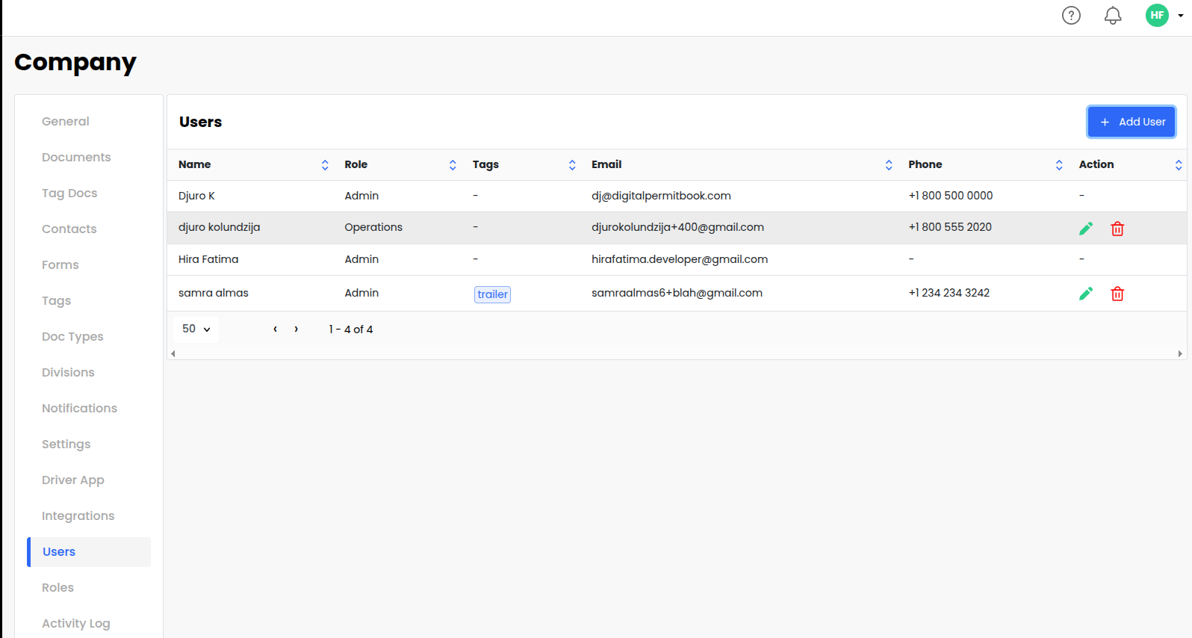The width and height of the screenshot is (1192, 638).
Task: Edit samra almas with pencil icon
Action: click(x=1086, y=294)
